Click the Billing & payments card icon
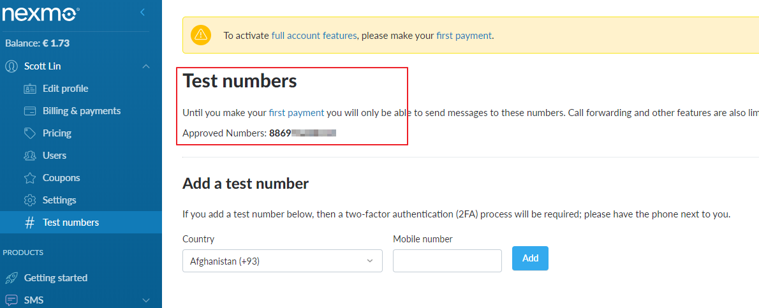Viewport: 759px width, 308px height. (x=29, y=111)
